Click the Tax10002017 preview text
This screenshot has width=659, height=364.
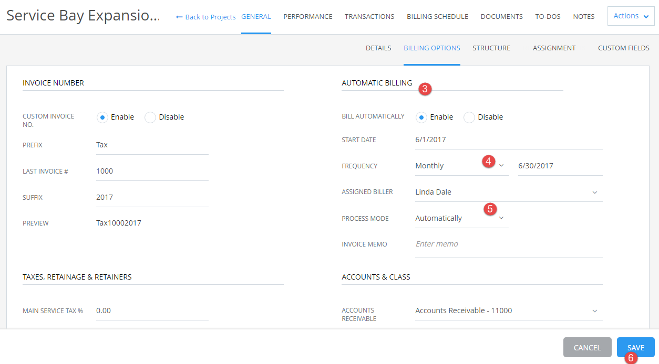coord(119,223)
